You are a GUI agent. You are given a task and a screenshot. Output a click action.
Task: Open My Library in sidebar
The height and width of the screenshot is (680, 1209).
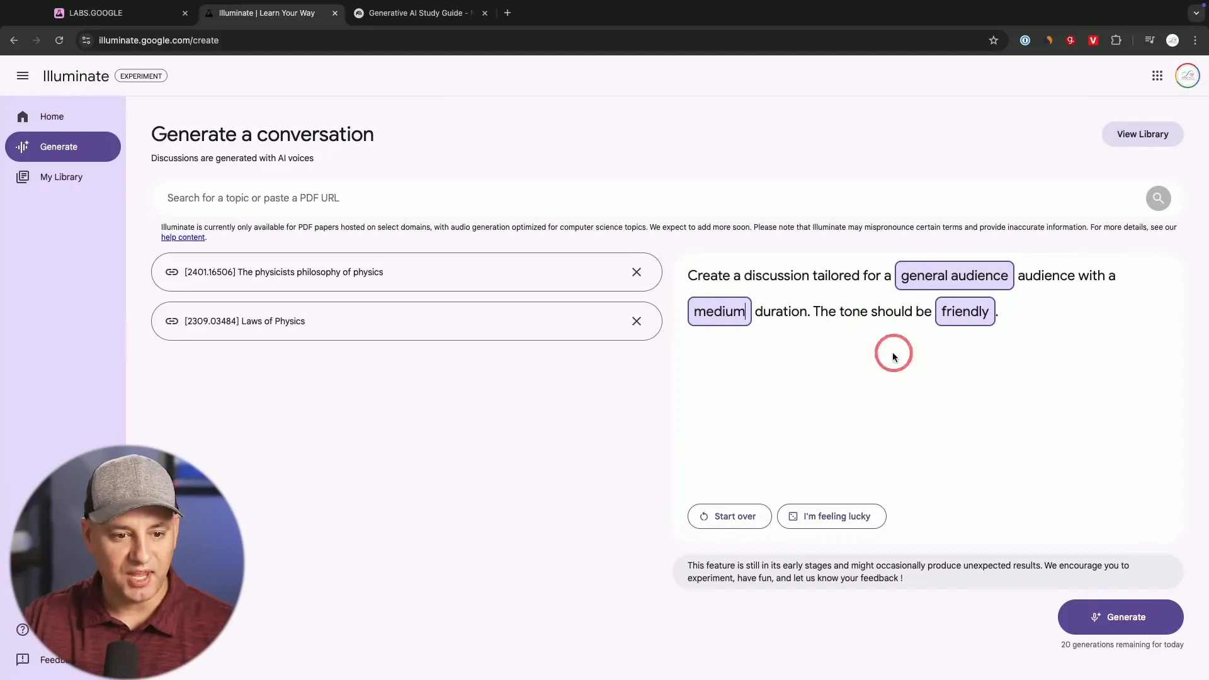pyautogui.click(x=63, y=177)
